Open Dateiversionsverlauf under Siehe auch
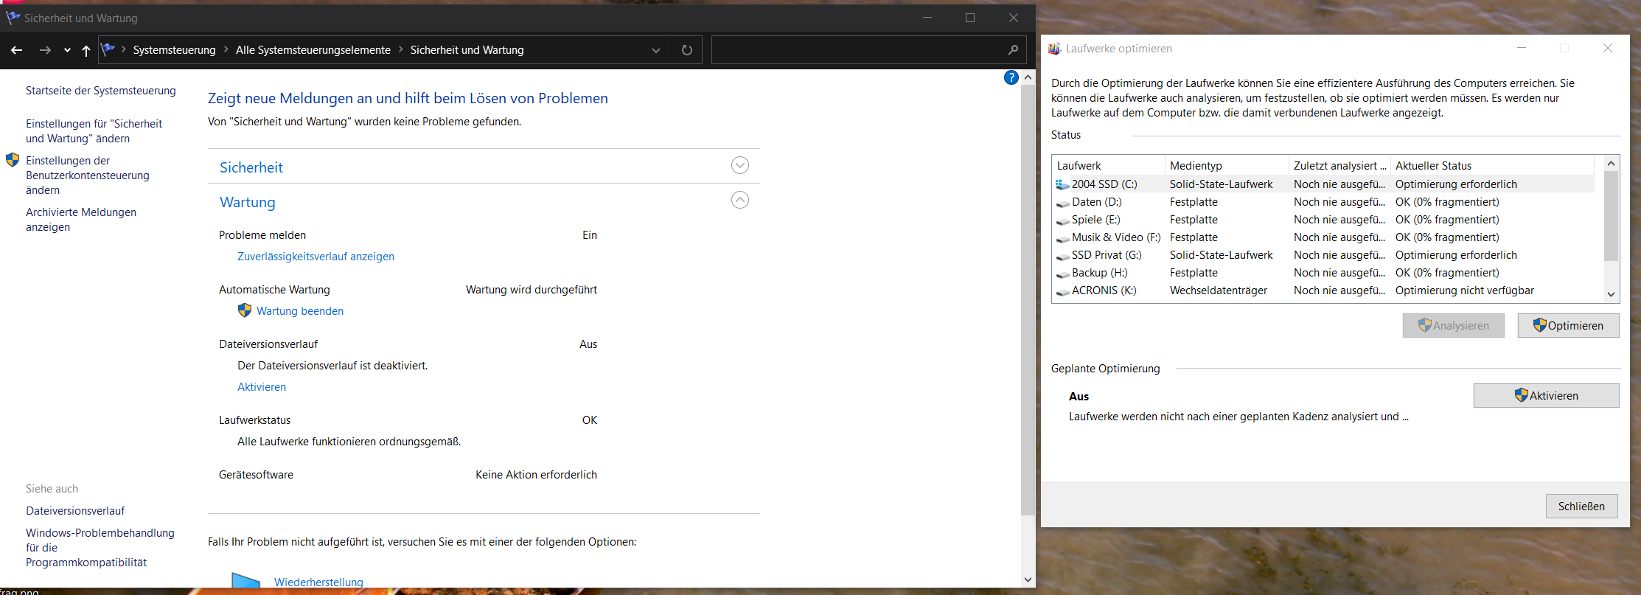This screenshot has height=595, width=1641. 75,511
